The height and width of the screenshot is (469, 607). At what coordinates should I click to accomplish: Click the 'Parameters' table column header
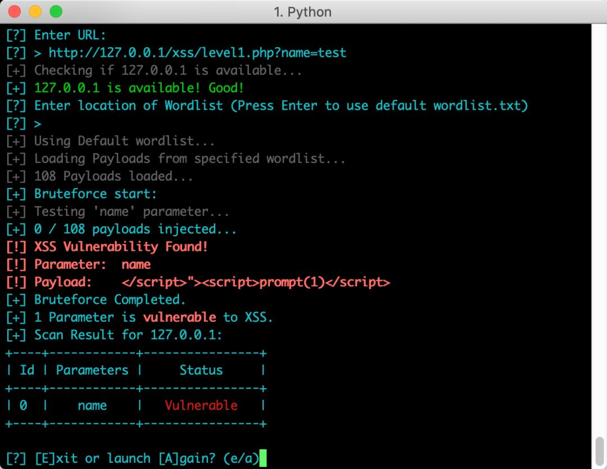(92, 370)
